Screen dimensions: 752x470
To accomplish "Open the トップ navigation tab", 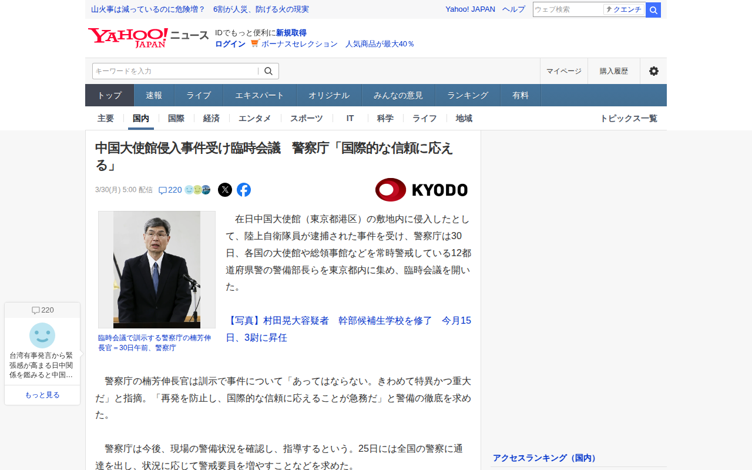I will click(x=110, y=95).
